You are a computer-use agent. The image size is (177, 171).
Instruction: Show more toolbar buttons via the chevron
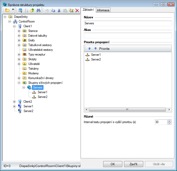click(13, 10)
